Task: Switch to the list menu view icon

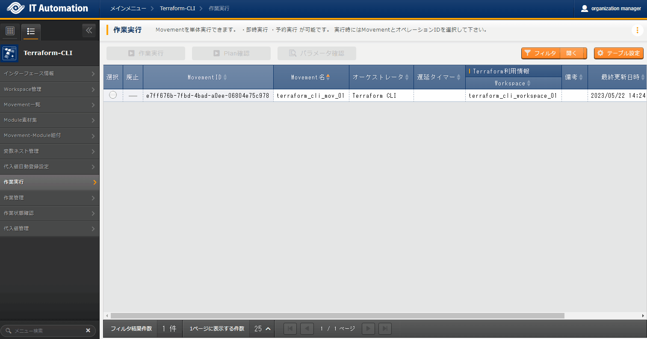Action: pos(31,31)
